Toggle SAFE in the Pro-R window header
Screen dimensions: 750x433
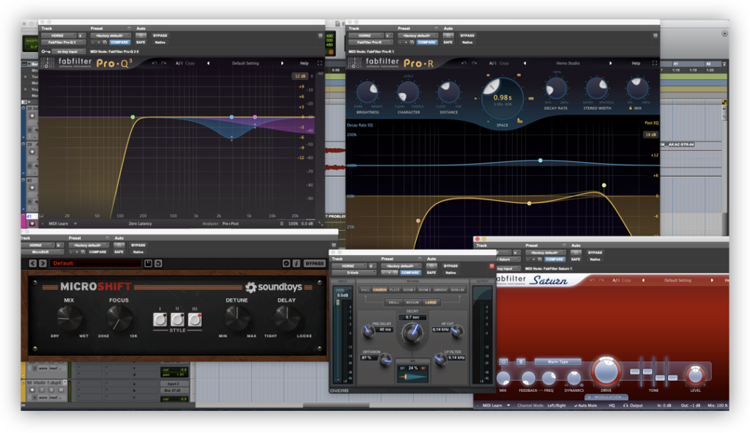pos(448,42)
